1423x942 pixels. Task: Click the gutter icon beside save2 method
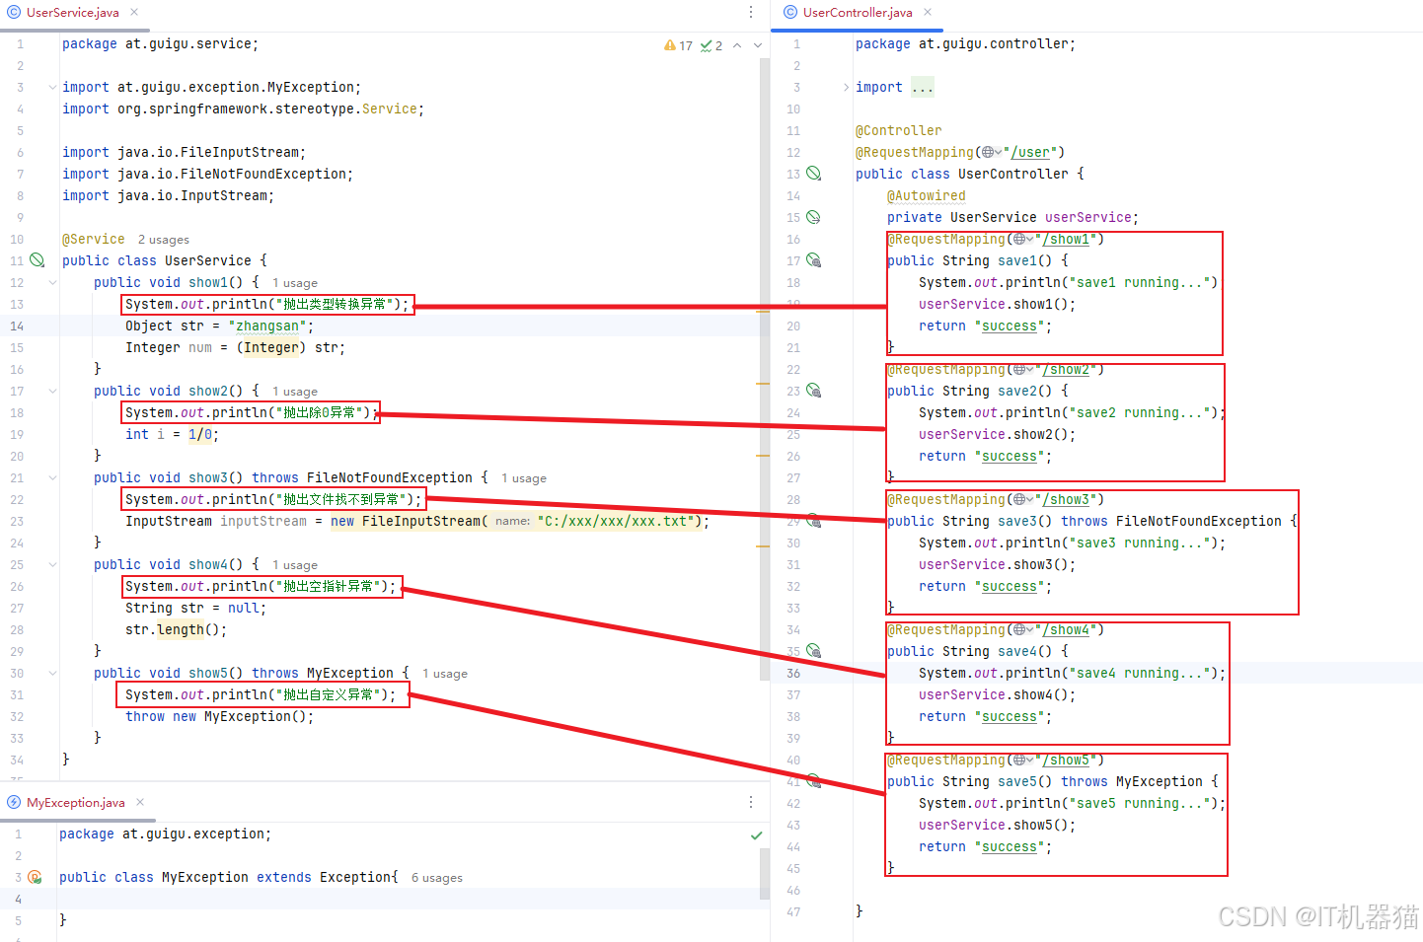point(814,391)
